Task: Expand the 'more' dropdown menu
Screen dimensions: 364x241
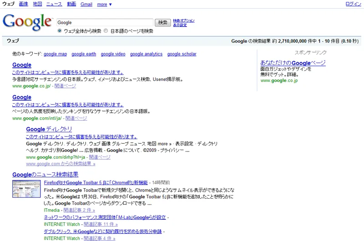Action: click(x=104, y=5)
